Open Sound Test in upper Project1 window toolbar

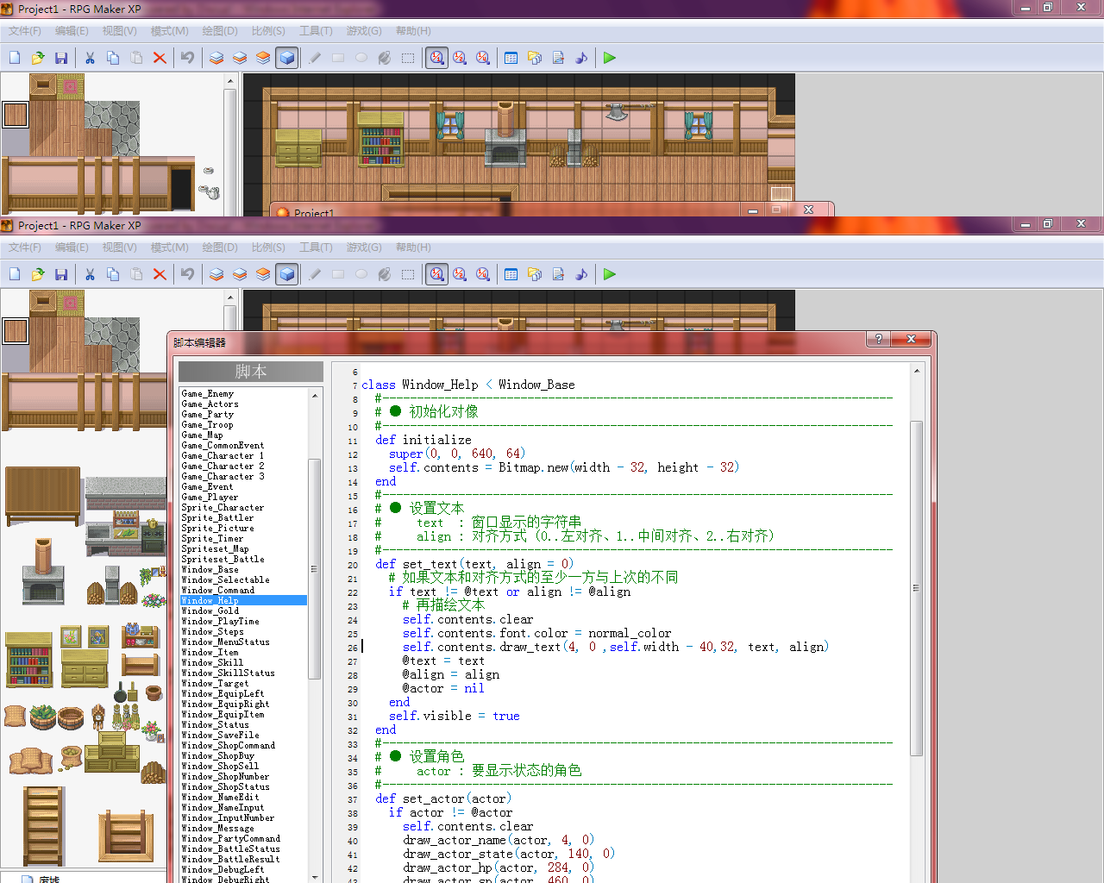[581, 58]
